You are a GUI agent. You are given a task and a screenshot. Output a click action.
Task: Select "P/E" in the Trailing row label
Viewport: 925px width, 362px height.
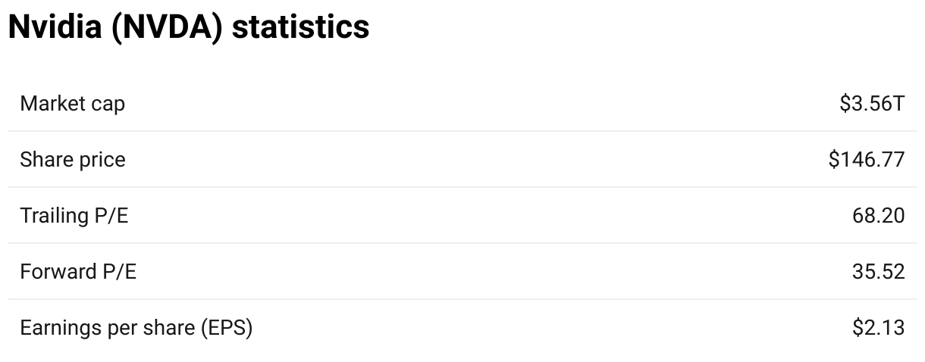click(x=111, y=216)
